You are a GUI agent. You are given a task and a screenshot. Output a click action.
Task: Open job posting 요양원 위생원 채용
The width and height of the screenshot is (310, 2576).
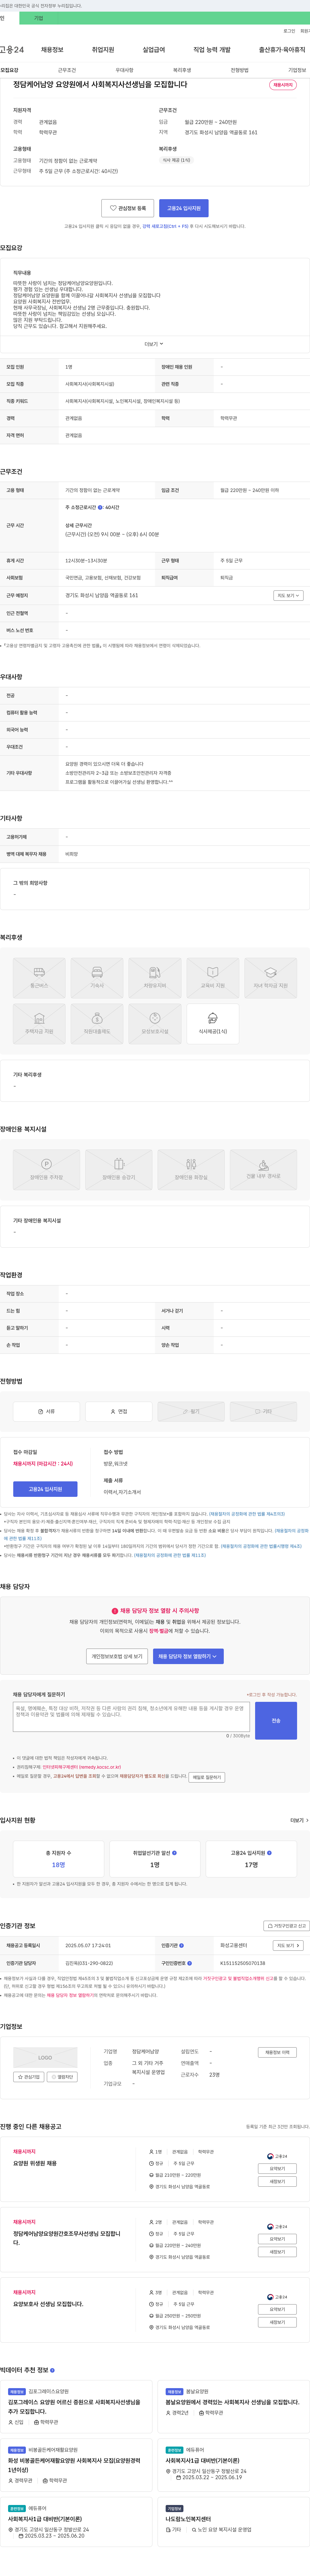pos(35,2163)
